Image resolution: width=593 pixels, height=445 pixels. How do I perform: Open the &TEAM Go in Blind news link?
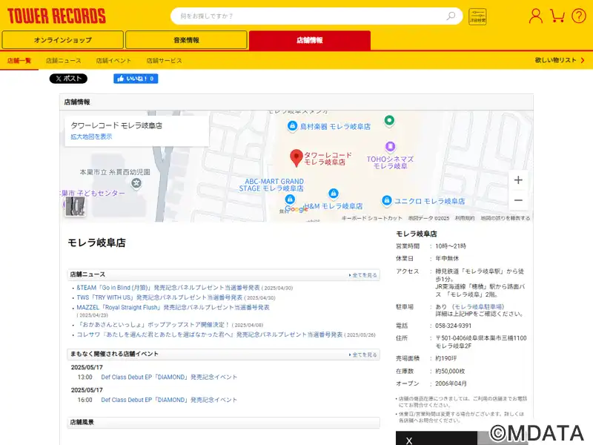point(168,288)
